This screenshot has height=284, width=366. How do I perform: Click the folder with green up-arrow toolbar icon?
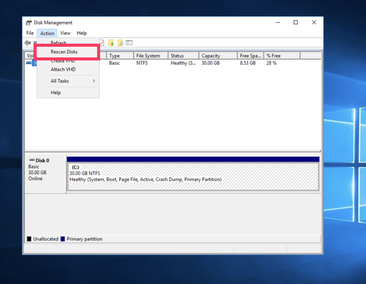coord(111,43)
